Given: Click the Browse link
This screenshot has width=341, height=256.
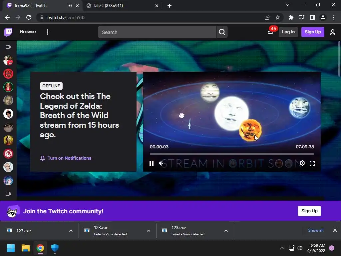Looking at the screenshot, I should (x=28, y=32).
